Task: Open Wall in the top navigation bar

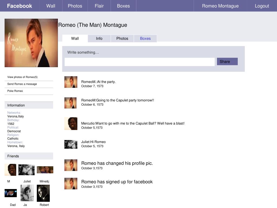Action: (51, 6)
